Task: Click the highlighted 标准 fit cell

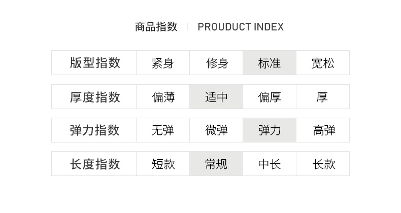Action: click(270, 63)
